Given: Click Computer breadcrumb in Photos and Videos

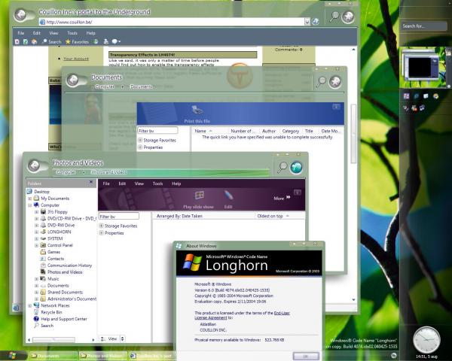Looking at the screenshot, I should (x=66, y=172).
